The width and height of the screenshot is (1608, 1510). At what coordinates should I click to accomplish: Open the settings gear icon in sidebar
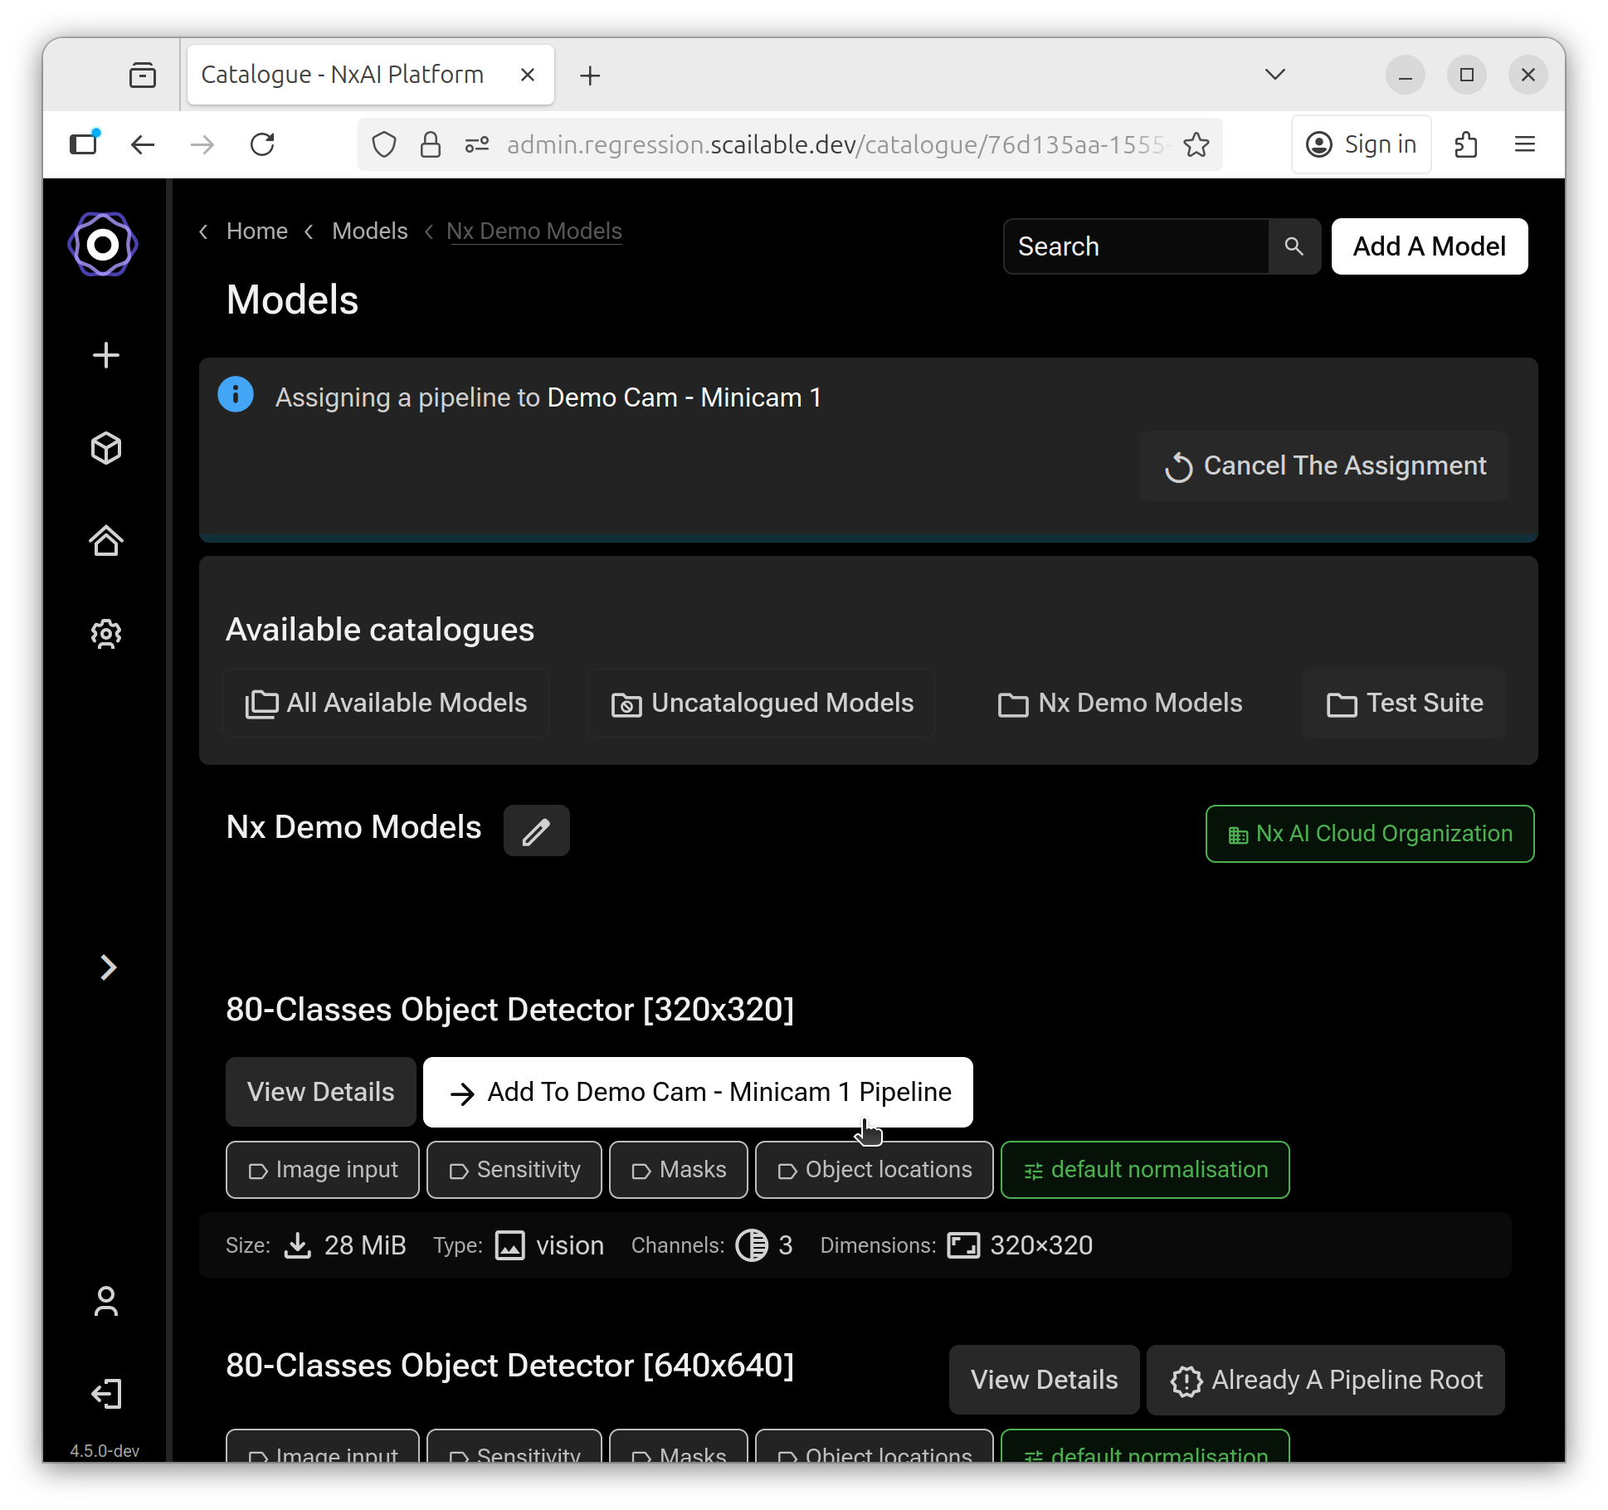pos(105,634)
